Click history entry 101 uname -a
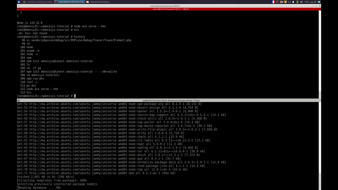The height and width of the screenshot is (190, 338). [30, 51]
